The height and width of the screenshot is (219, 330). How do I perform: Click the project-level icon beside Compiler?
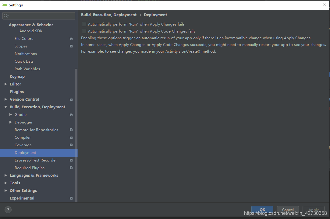coord(71,137)
